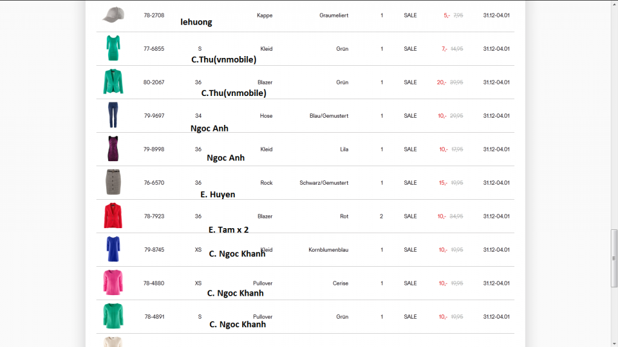Select the pink cerise pullover thumbnail
Screen dimensions: 618x347
(x=113, y=282)
